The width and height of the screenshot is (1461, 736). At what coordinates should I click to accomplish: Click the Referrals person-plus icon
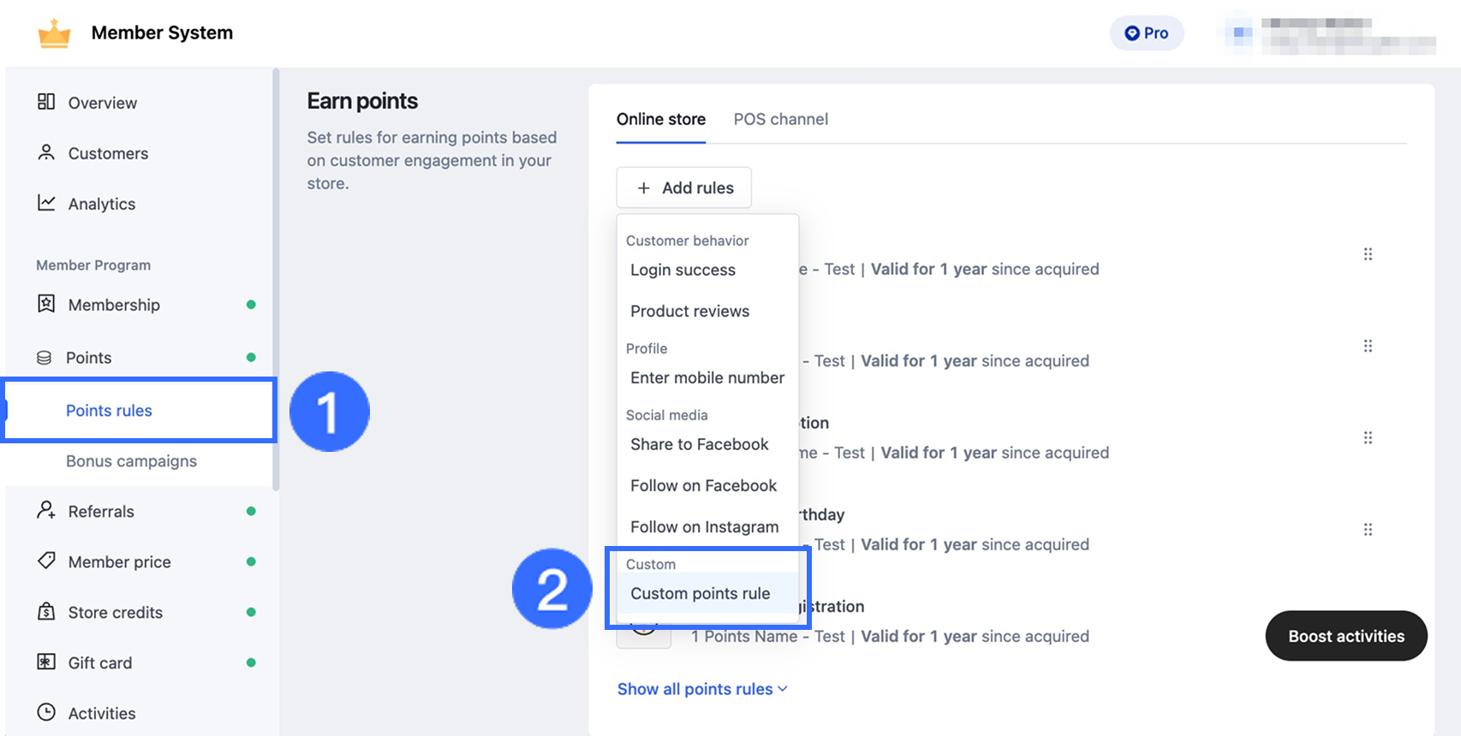pos(46,510)
